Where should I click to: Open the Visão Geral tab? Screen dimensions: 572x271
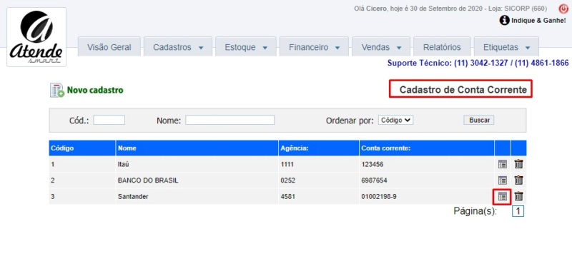(x=109, y=47)
